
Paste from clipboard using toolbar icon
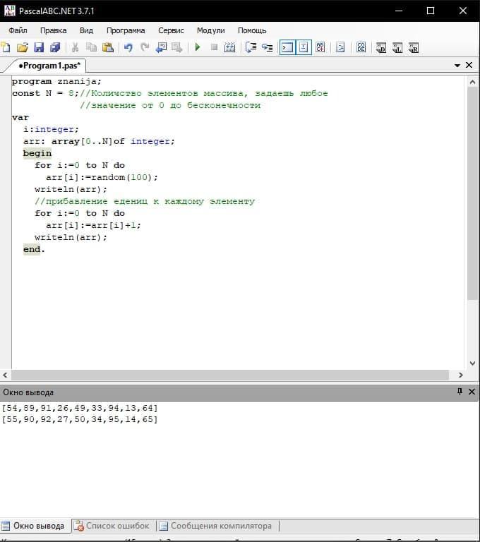(108, 47)
